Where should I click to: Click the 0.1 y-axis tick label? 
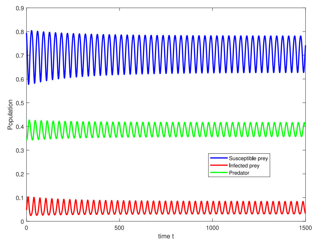tap(20, 198)
